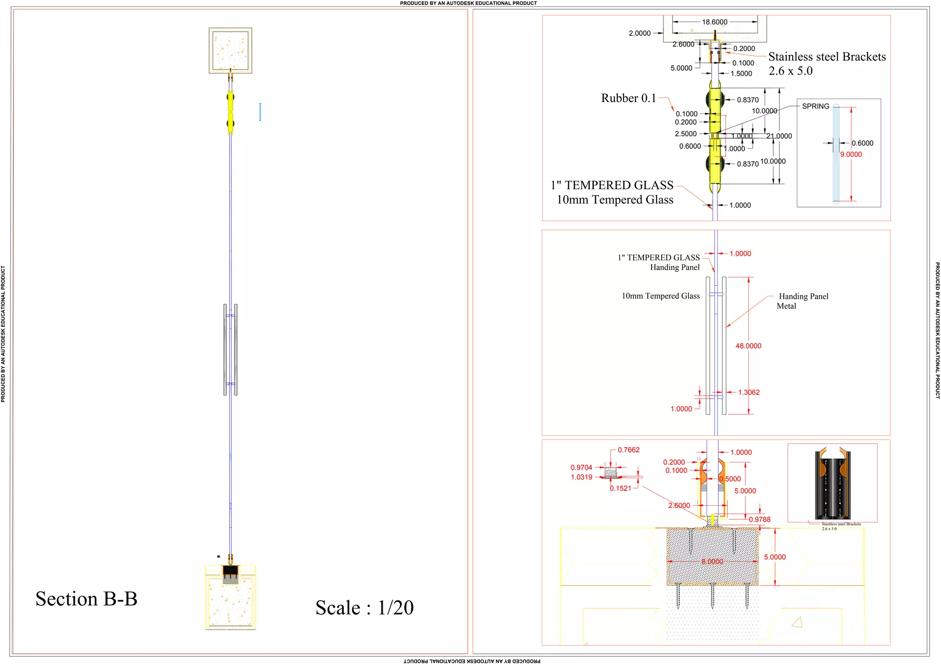Click the 'Section B-B' title text
The image size is (941, 664).
86,599
